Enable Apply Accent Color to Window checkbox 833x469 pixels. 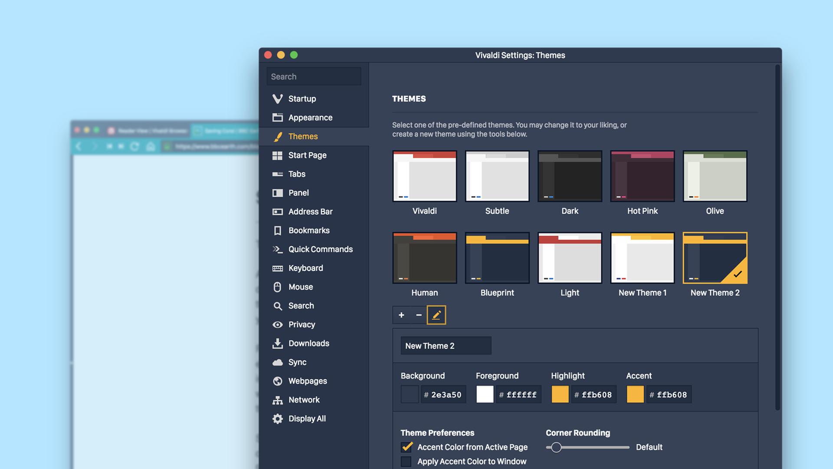[x=406, y=461]
